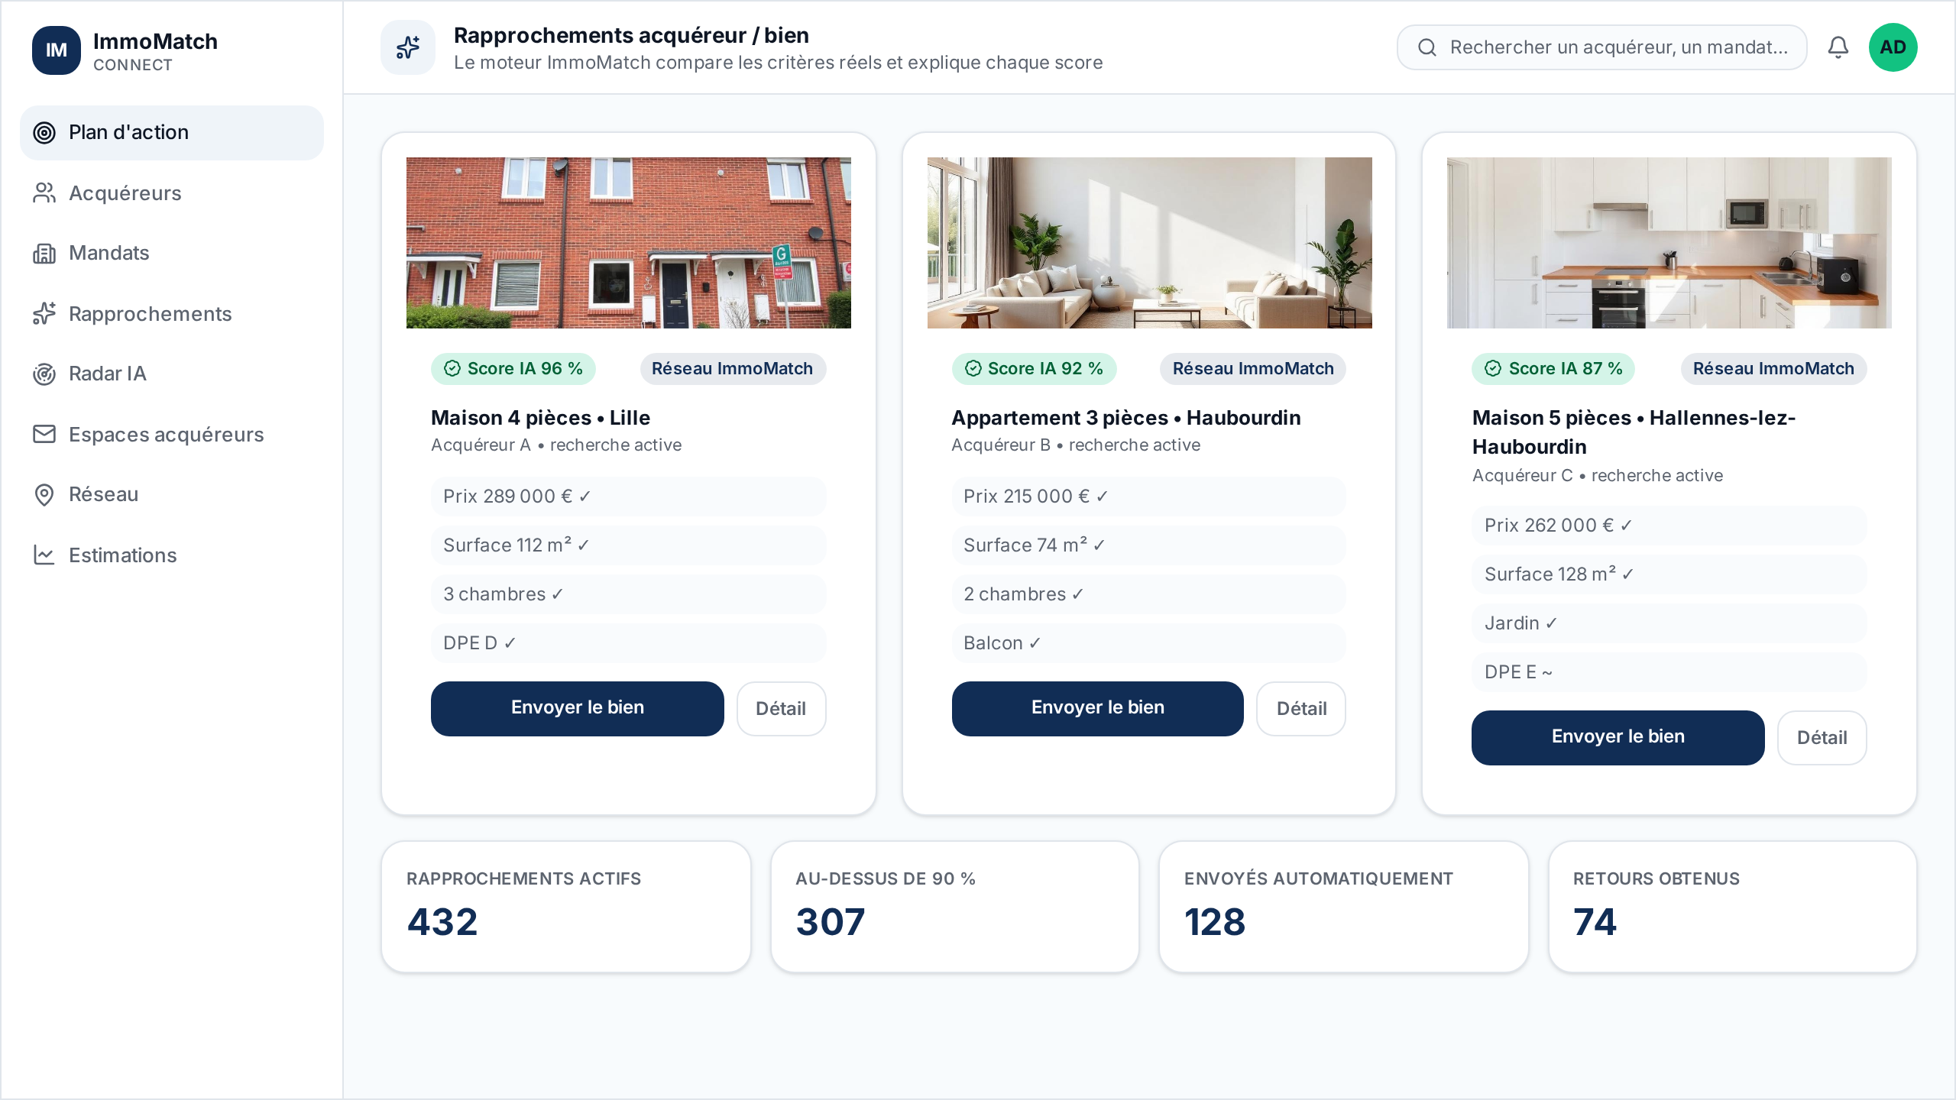Open Radar IA page
Image resolution: width=1956 pixels, height=1100 pixels.
point(172,374)
